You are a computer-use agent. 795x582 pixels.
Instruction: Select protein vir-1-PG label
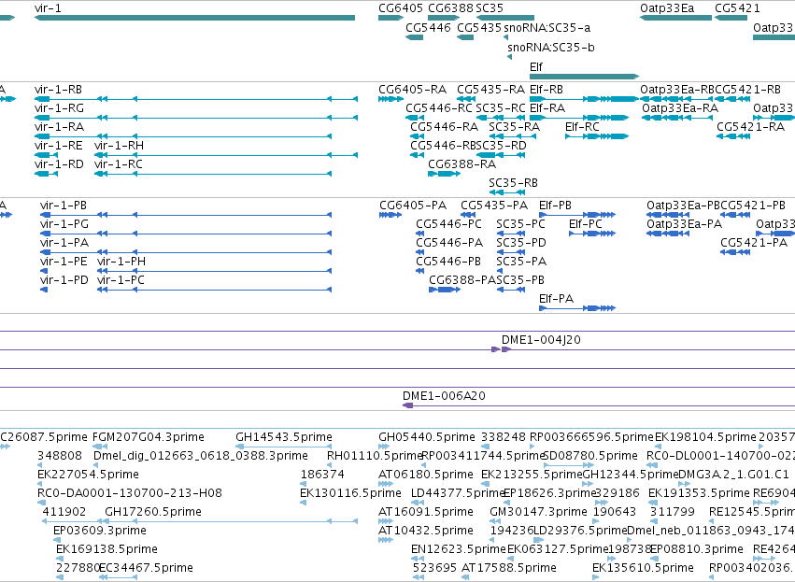click(64, 224)
